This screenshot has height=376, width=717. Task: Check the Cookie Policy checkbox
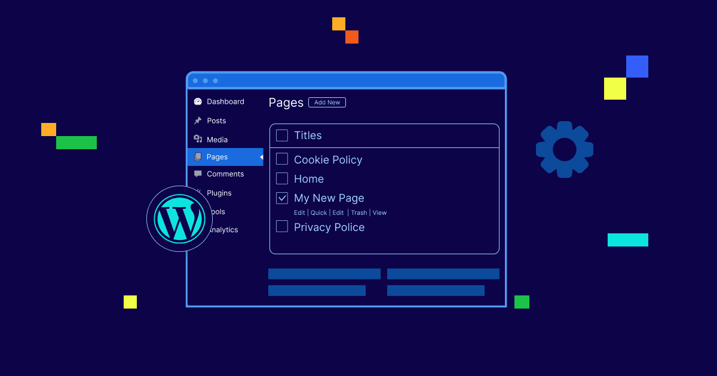click(282, 159)
